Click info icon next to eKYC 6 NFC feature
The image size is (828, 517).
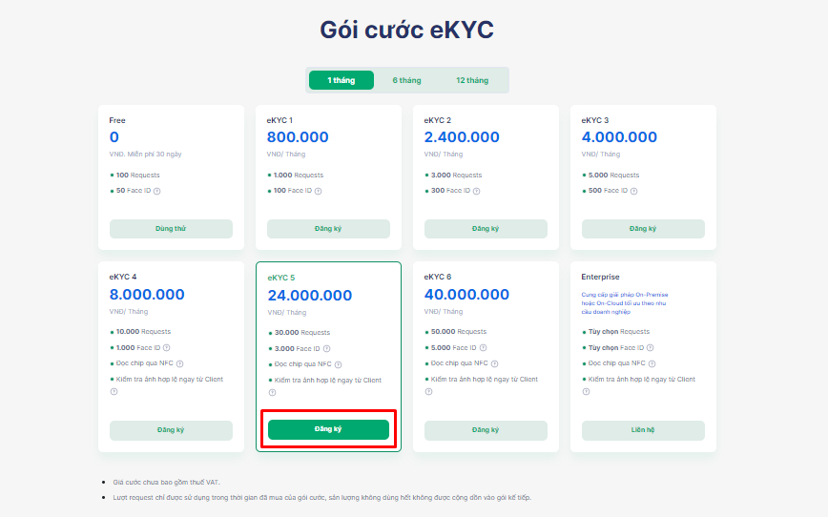tap(494, 363)
